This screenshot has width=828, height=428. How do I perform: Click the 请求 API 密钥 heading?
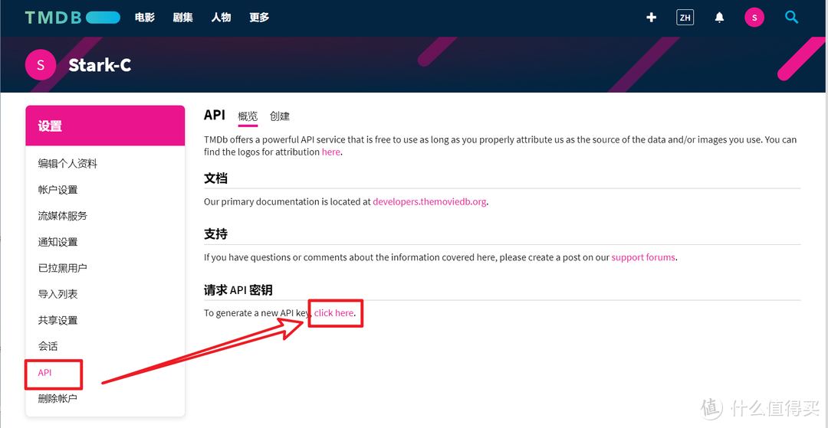(x=238, y=290)
